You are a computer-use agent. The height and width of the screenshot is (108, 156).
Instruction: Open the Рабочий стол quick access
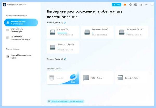(97, 78)
